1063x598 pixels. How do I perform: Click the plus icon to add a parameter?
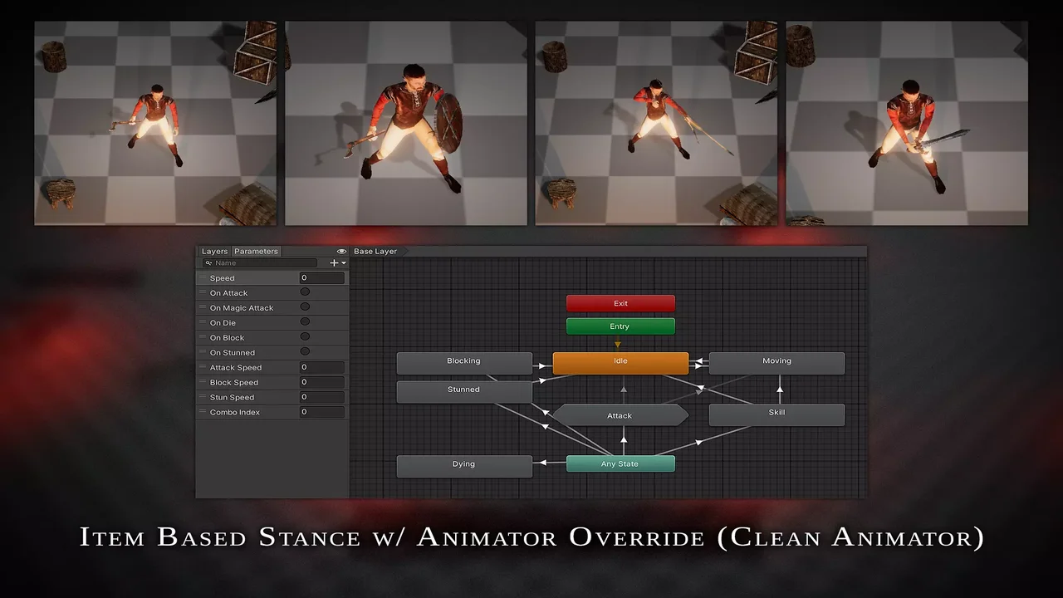coord(334,263)
